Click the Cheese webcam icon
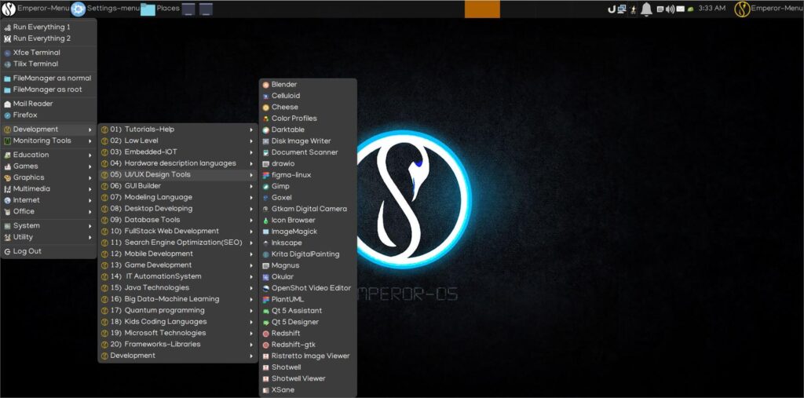 point(265,108)
